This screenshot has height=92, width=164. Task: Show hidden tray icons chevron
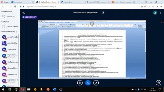[129, 89]
